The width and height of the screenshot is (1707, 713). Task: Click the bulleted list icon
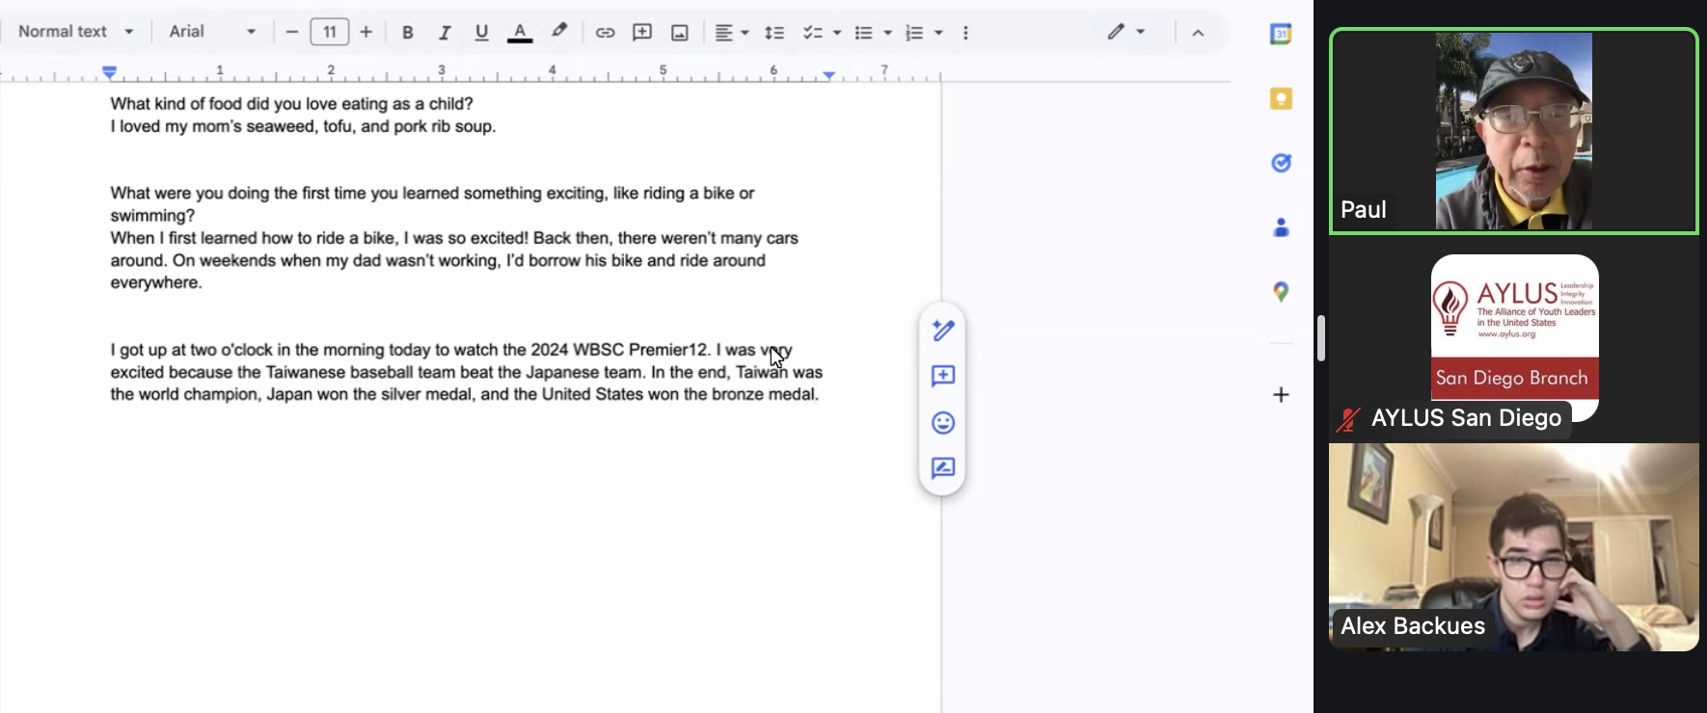pyautogui.click(x=864, y=32)
